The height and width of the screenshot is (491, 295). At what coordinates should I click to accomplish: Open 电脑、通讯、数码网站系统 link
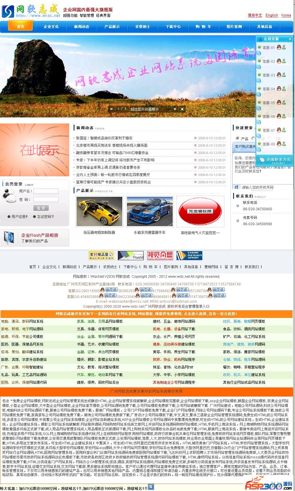click(x=22, y=321)
